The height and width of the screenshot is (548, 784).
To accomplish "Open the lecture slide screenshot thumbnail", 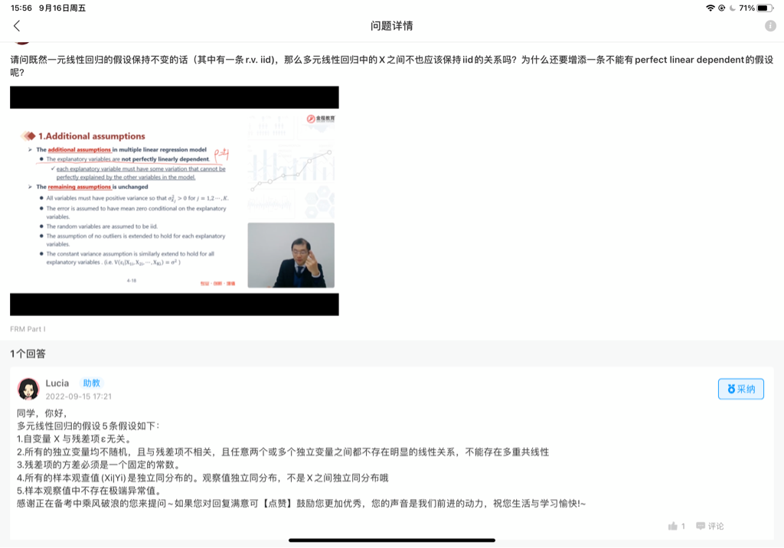I will tap(175, 201).
